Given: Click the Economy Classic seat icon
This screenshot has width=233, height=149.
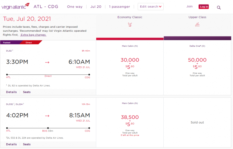Looking at the screenshot, I should pyautogui.click(x=130, y=24).
